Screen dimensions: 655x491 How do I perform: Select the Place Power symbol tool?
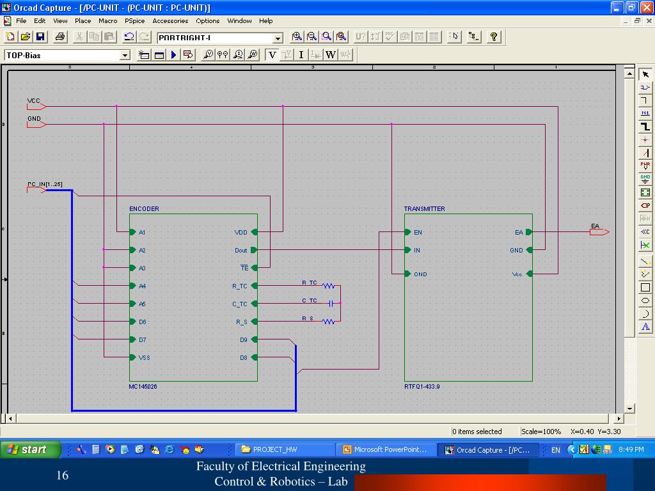pos(645,166)
